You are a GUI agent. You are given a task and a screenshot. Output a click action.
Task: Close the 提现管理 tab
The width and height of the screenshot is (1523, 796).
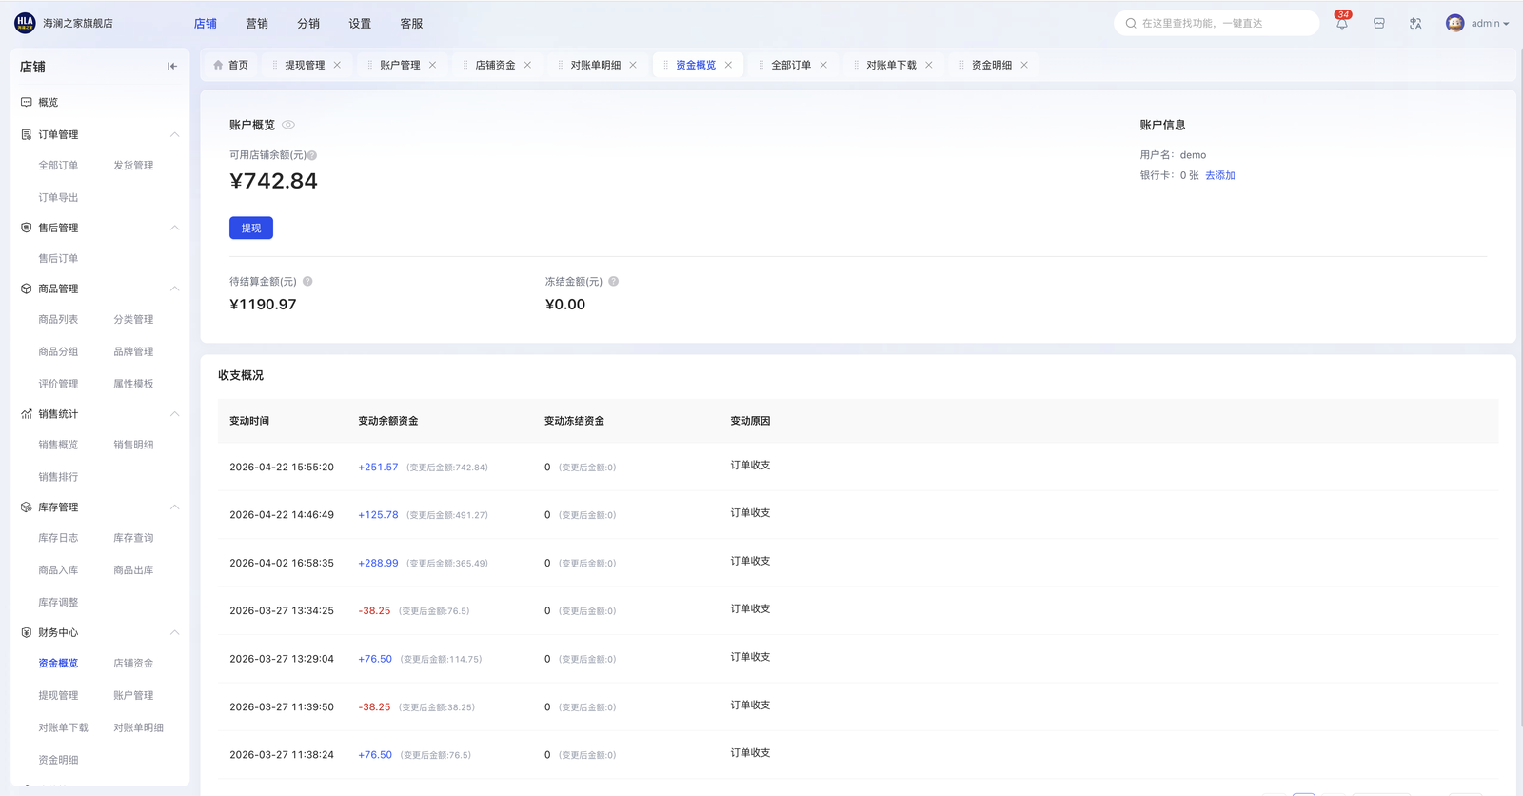[337, 66]
